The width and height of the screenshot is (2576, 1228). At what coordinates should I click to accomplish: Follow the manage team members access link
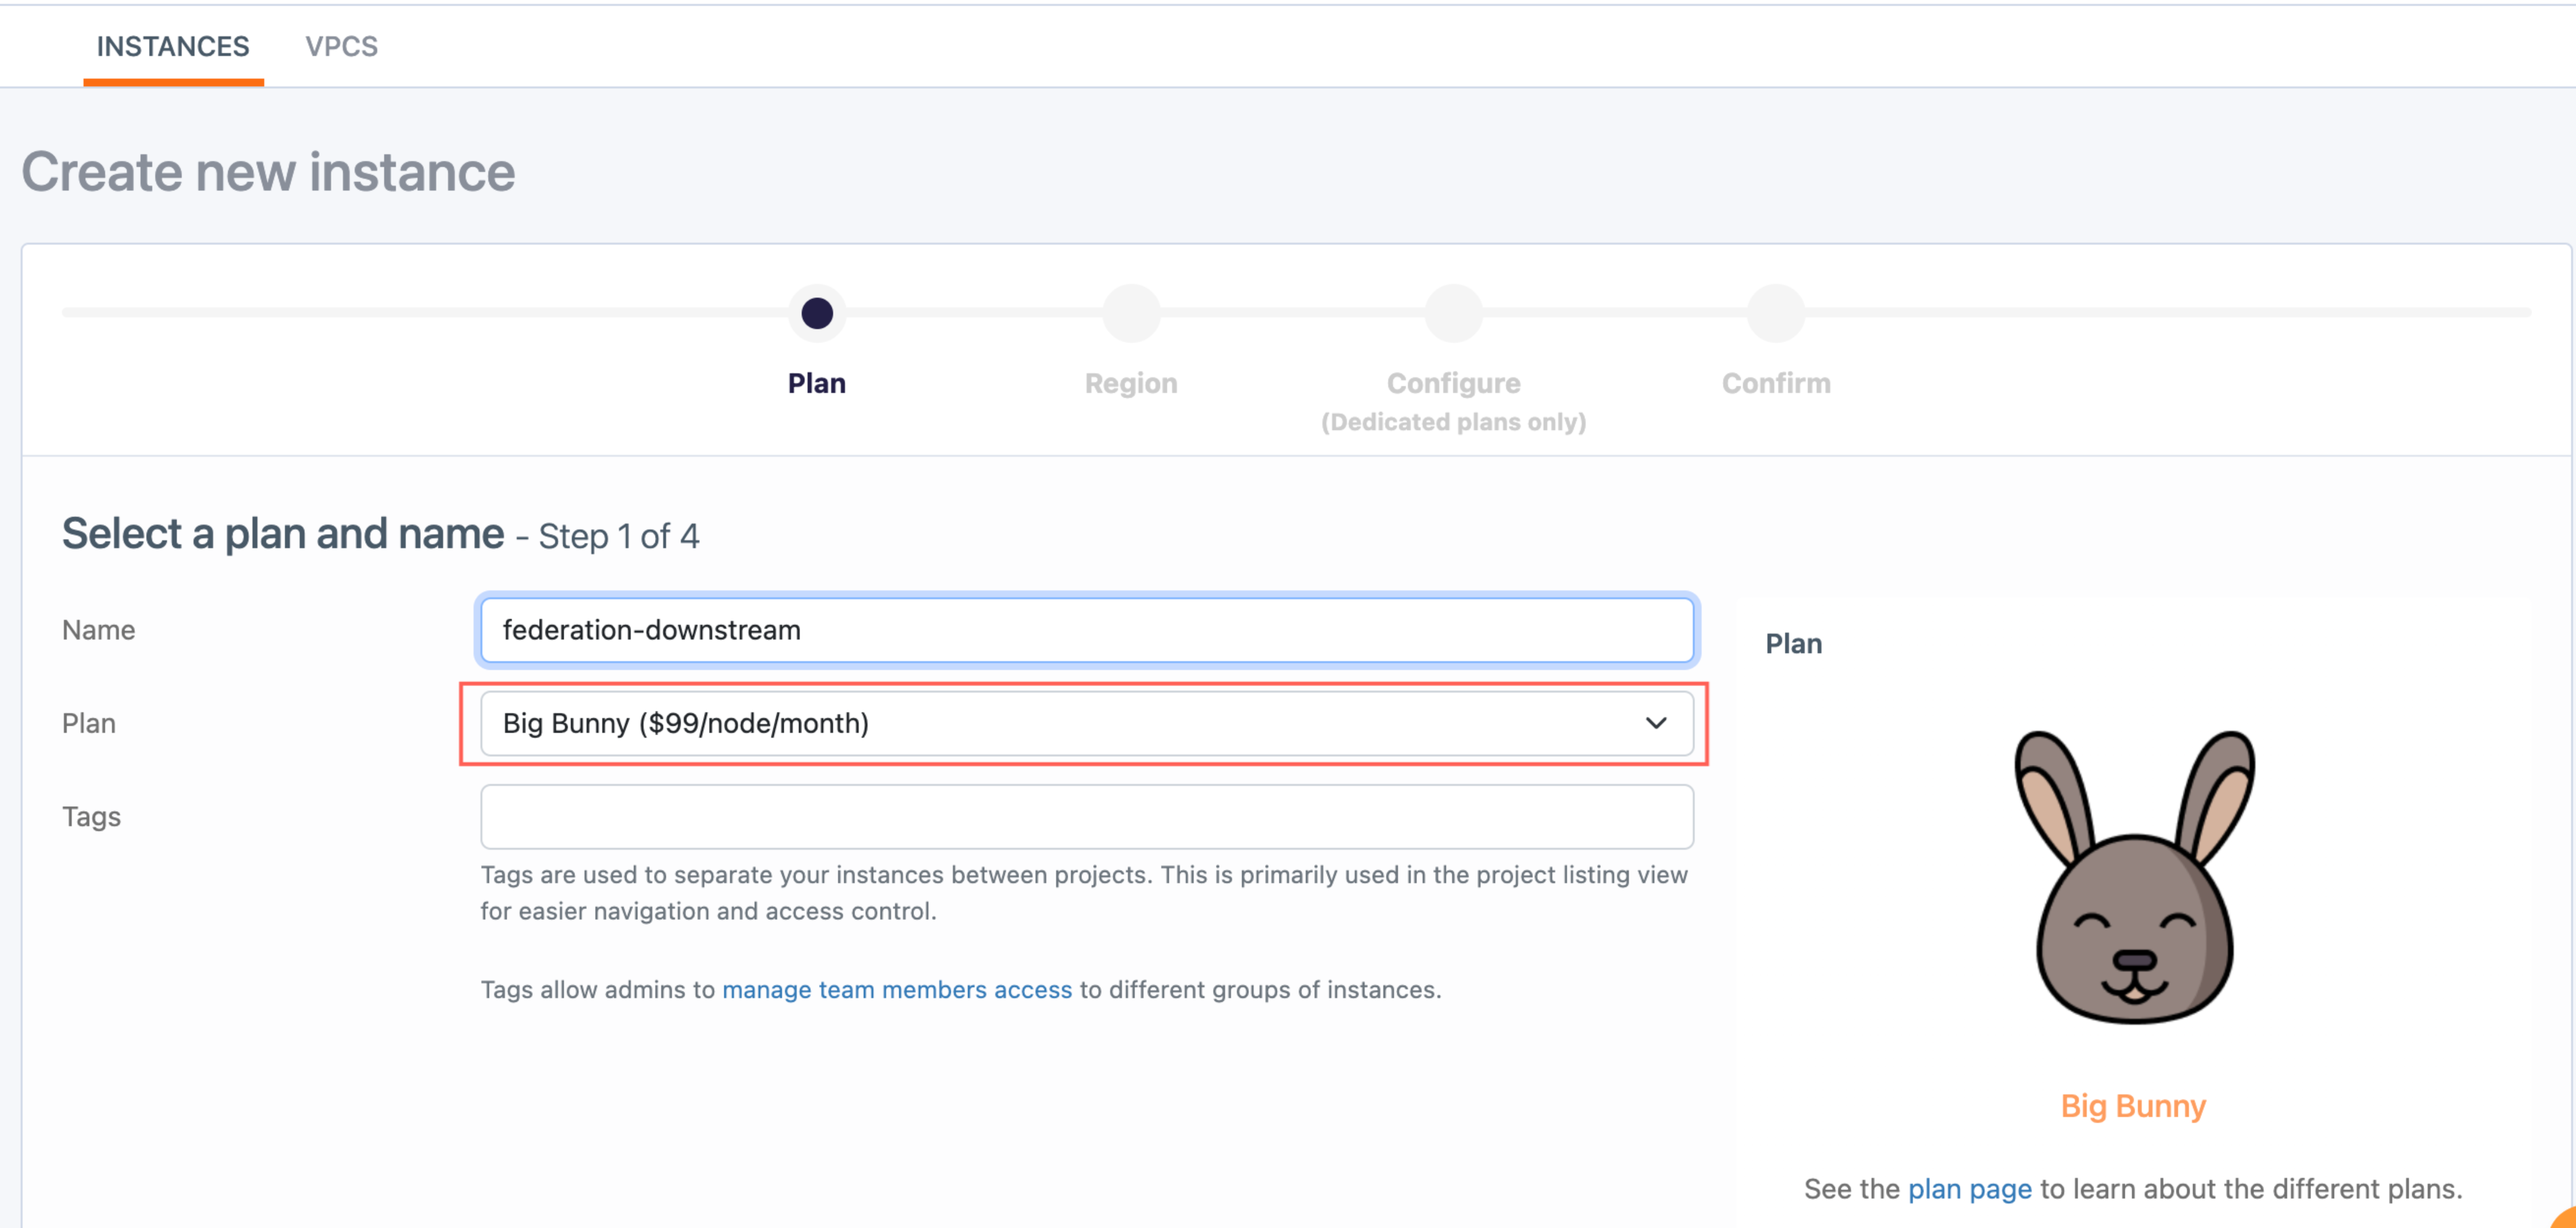pyautogui.click(x=897, y=989)
